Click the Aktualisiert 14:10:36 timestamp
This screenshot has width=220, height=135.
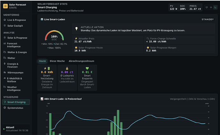pyautogui.click(x=17, y=131)
